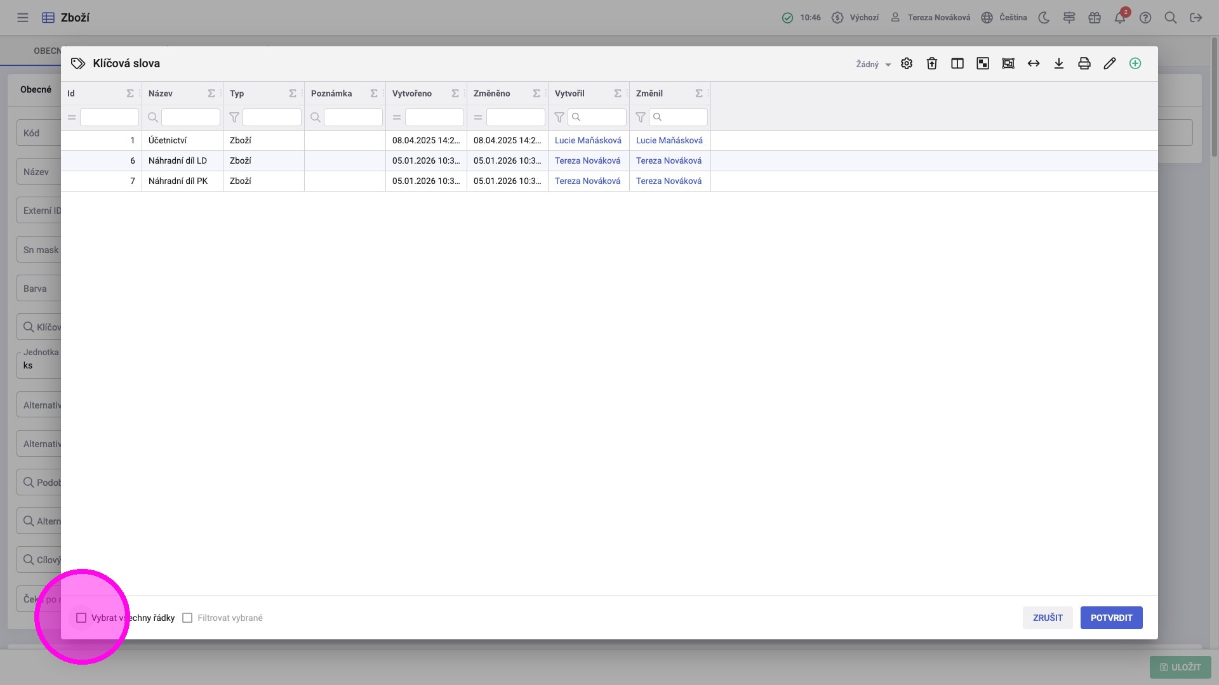
Task: Toggle dark mode moon icon
Action: pos(1044,18)
